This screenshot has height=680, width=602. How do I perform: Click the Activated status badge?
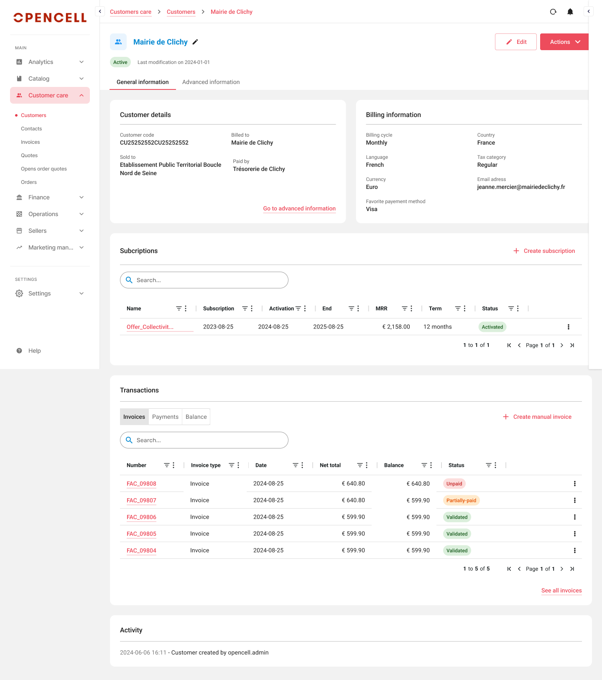click(x=492, y=327)
